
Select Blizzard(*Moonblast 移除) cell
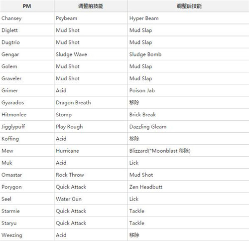pyautogui.click(x=188, y=151)
